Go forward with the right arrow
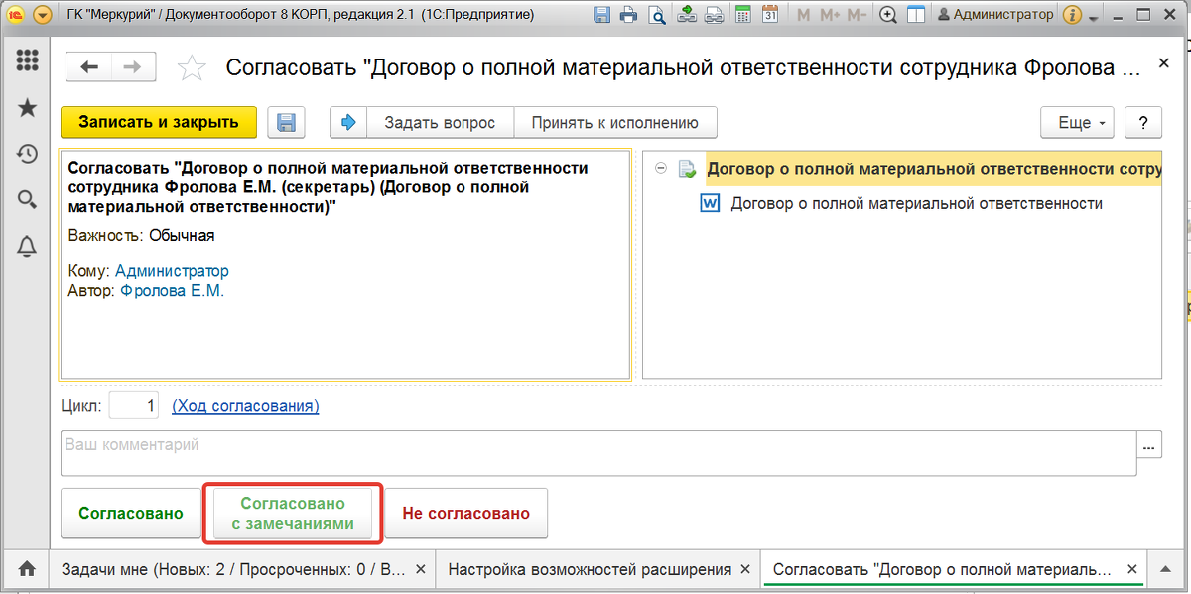This screenshot has width=1191, height=594. 131,67
